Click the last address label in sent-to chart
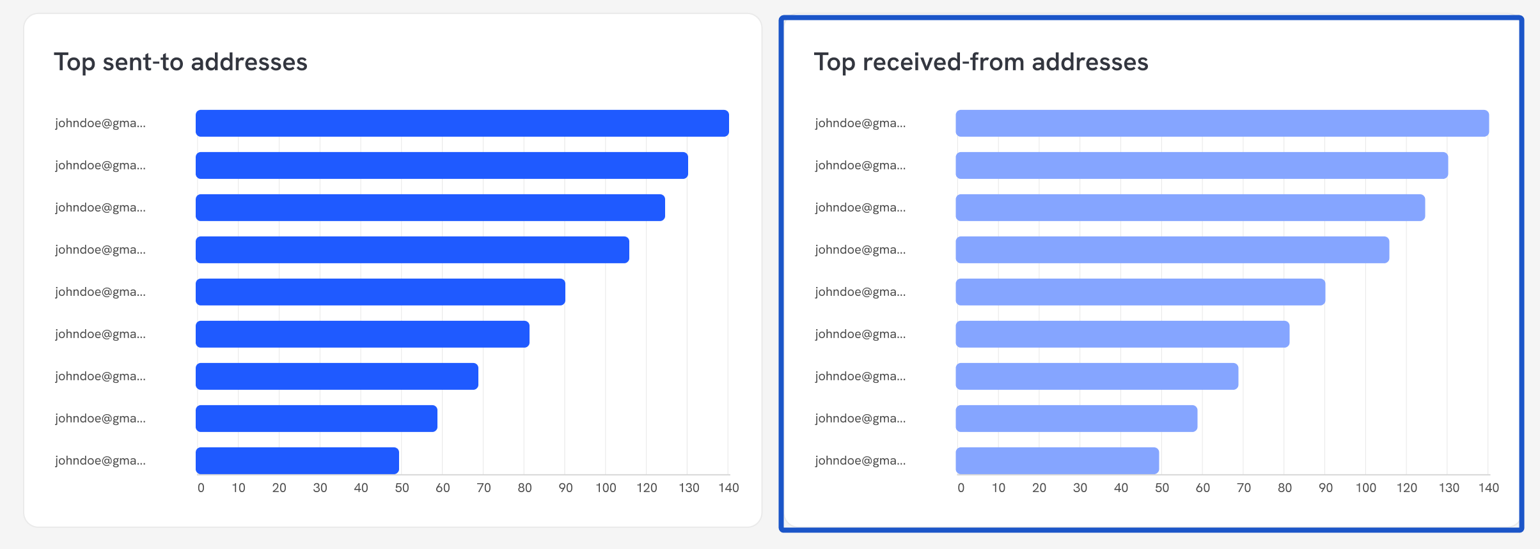 [x=100, y=461]
